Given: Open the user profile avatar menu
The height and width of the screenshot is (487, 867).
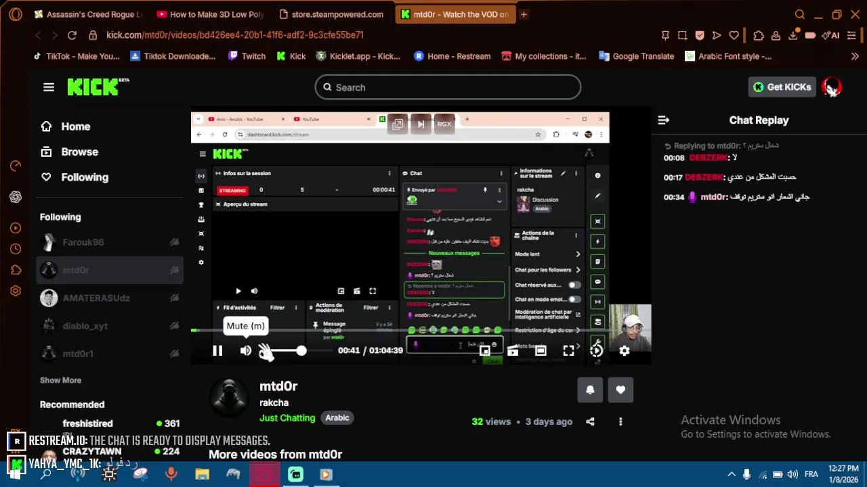Looking at the screenshot, I should [831, 87].
